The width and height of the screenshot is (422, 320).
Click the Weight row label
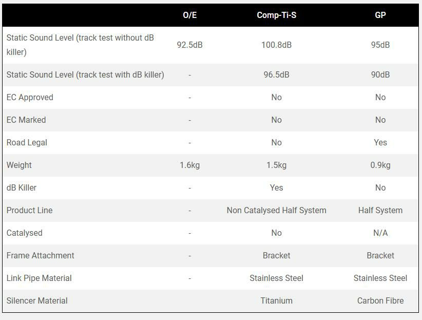pos(19,165)
